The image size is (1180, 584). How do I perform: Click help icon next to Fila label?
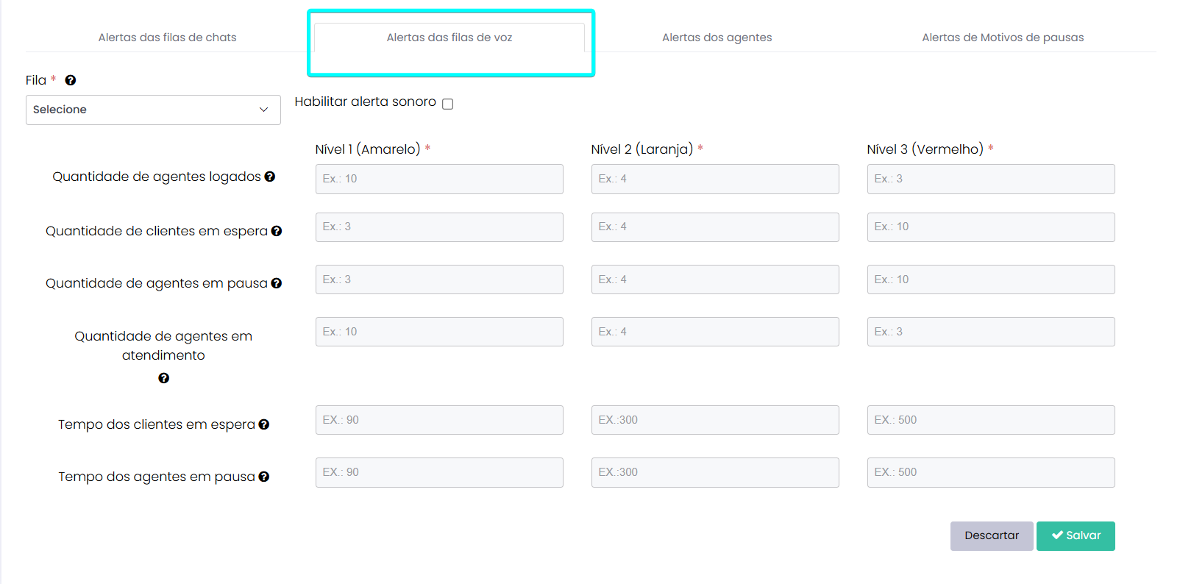tap(71, 80)
